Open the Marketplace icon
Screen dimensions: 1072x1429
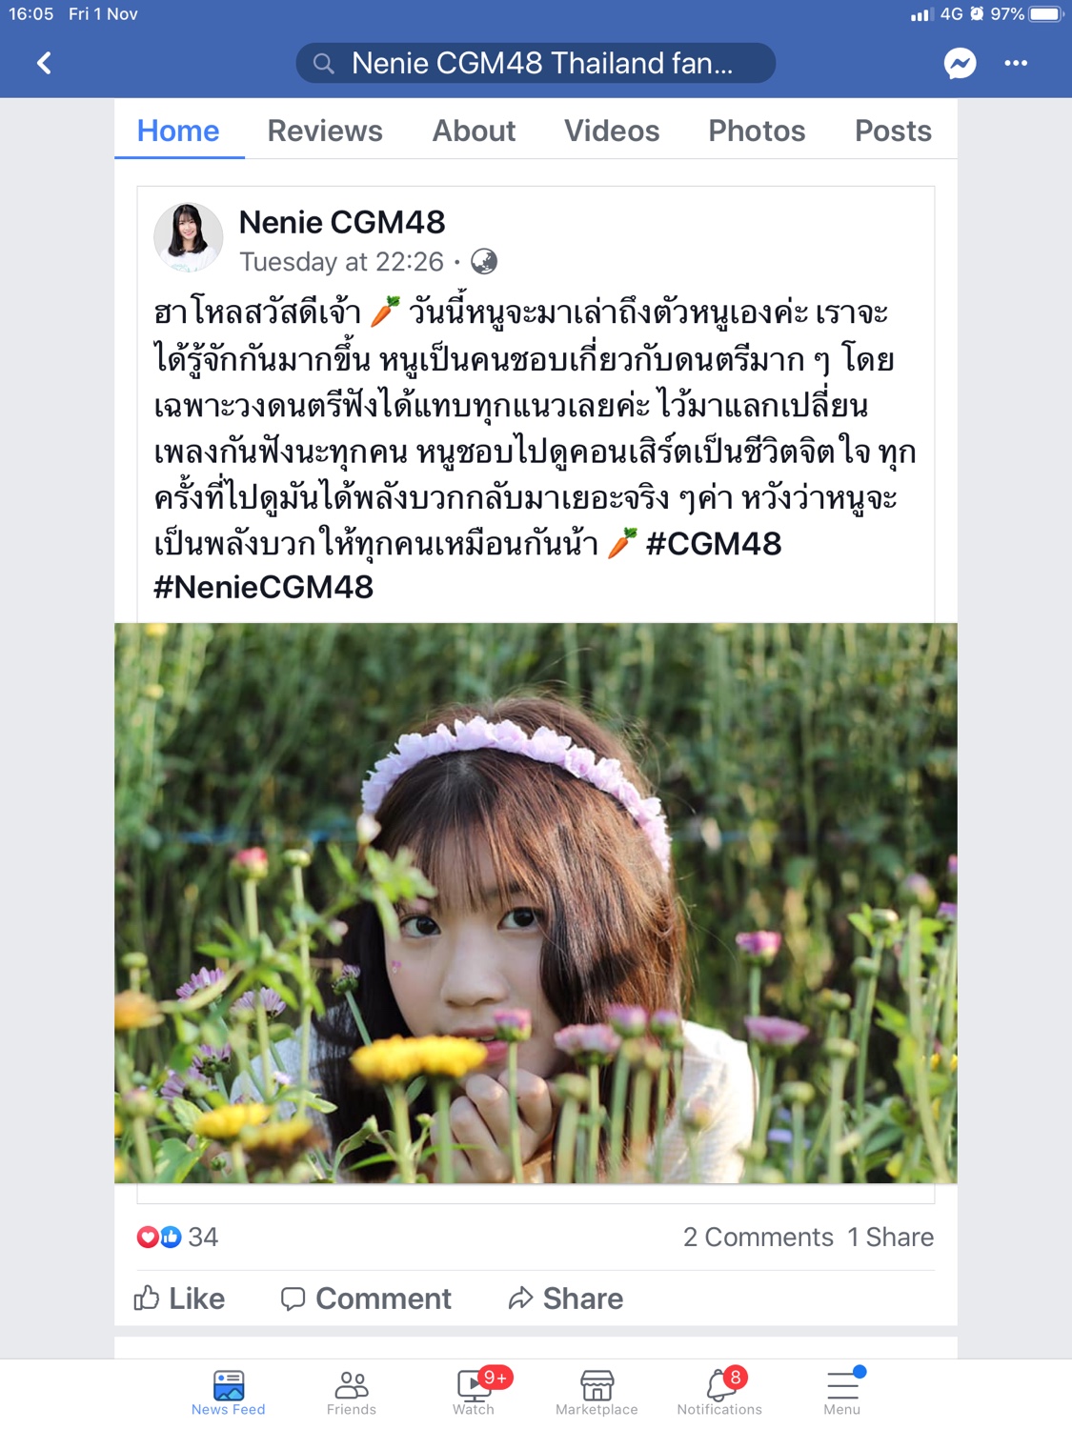[x=597, y=1384]
